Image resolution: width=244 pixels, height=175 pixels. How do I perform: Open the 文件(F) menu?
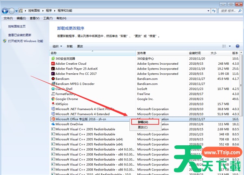click(x=8, y=18)
